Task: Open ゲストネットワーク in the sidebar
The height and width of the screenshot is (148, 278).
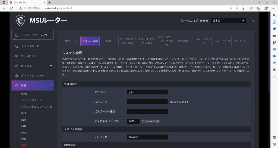Action: (33, 76)
